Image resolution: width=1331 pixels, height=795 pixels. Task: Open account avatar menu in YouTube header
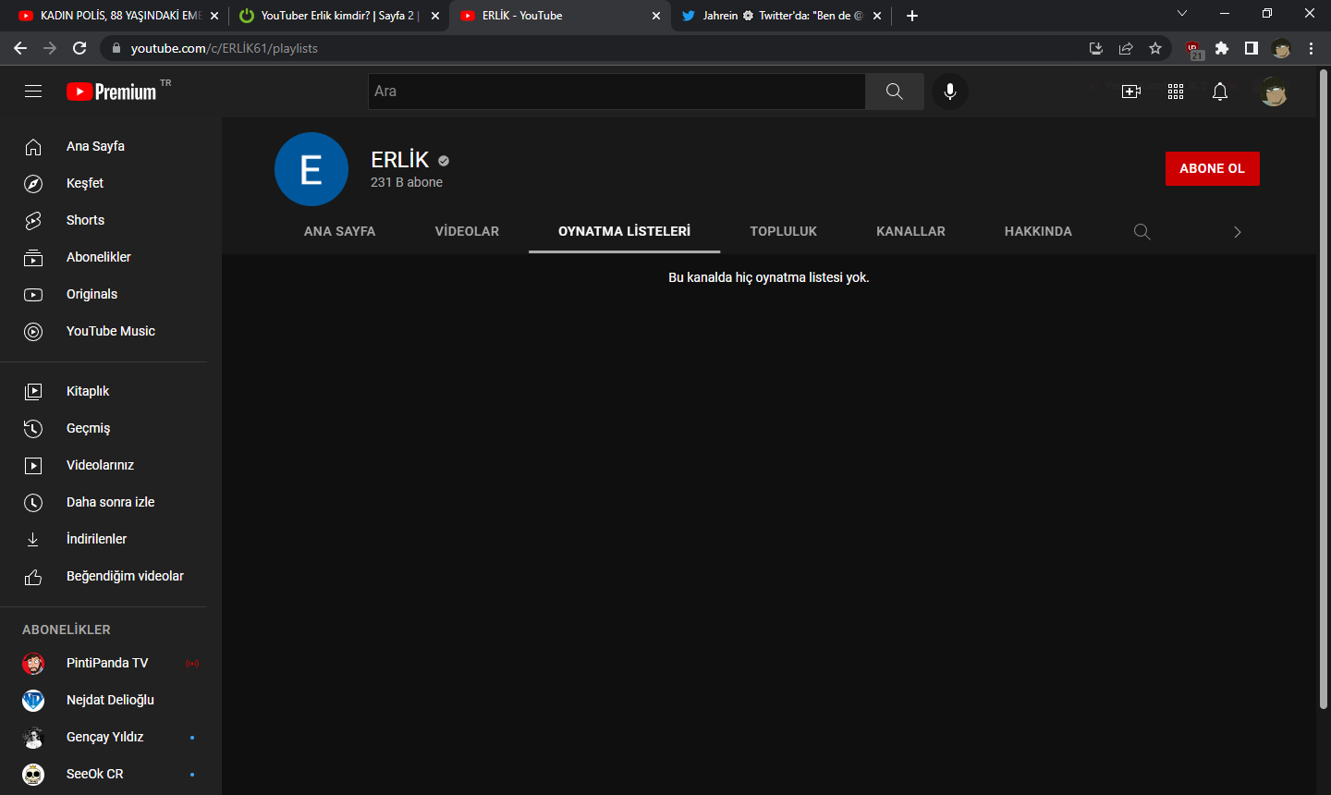click(x=1274, y=92)
